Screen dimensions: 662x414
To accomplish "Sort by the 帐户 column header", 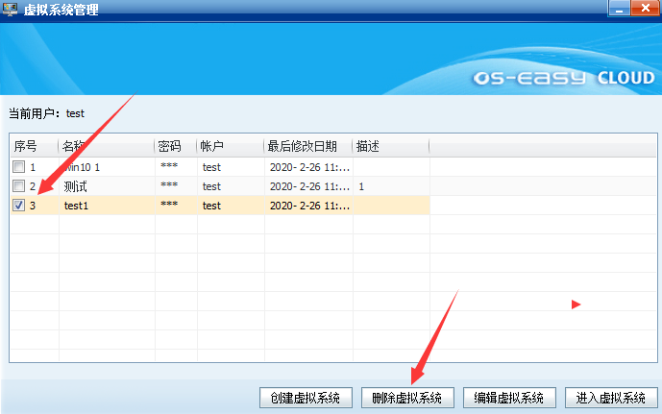I will click(x=229, y=146).
